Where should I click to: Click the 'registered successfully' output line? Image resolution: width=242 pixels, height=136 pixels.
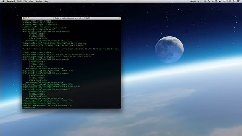click(x=47, y=105)
